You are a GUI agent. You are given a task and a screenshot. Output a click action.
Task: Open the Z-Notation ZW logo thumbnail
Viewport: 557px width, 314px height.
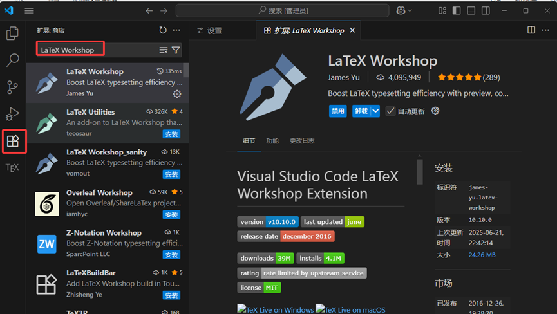click(x=46, y=244)
